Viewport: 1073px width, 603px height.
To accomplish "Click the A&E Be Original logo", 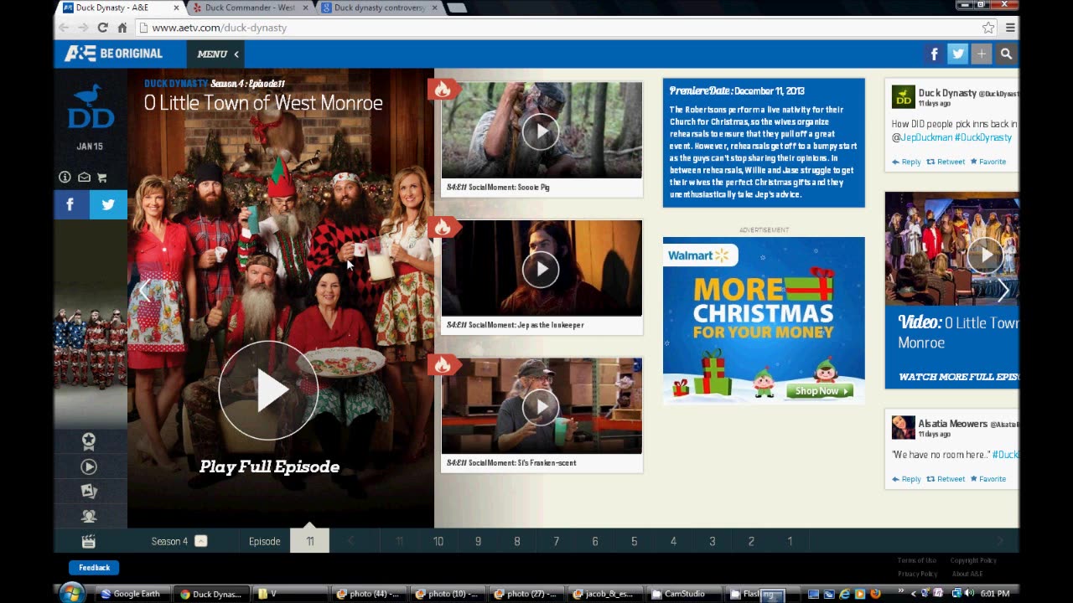I will click(x=113, y=54).
